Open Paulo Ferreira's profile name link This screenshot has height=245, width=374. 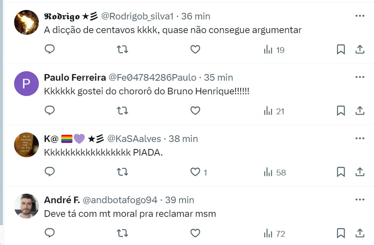[x=74, y=77]
